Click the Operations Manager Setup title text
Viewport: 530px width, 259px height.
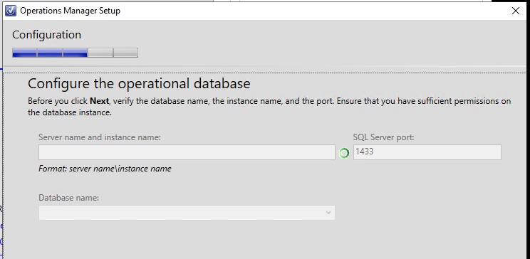tap(70, 11)
